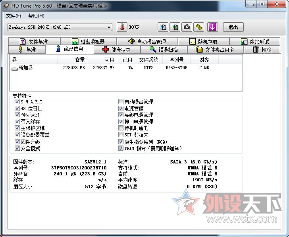Toggle the 设备配置覆盖 checkbox
The width and height of the screenshot is (289, 237).
pyautogui.click(x=17, y=134)
